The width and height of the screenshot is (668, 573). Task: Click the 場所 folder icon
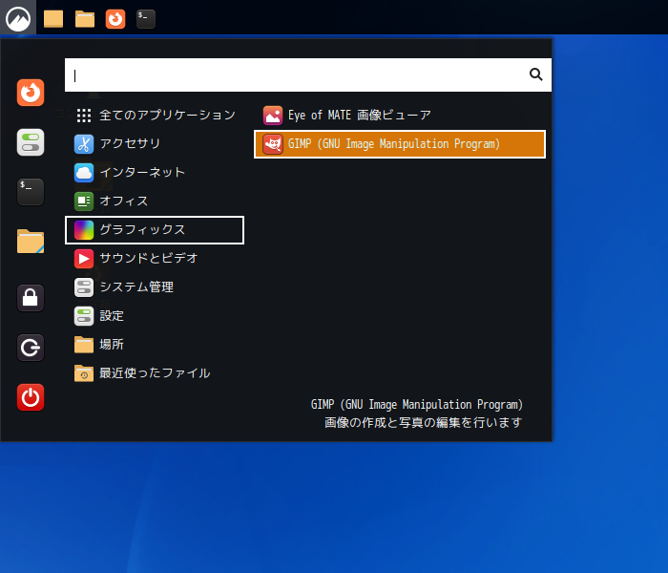coord(84,345)
